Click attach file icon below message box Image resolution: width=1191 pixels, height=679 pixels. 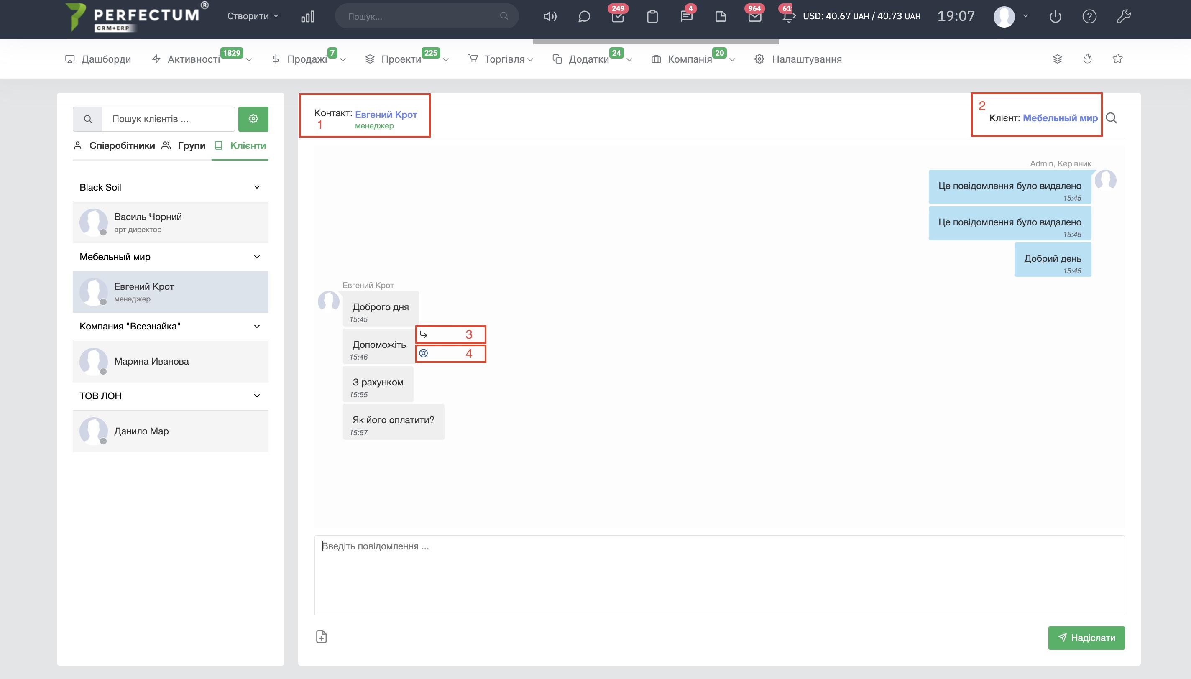321,636
